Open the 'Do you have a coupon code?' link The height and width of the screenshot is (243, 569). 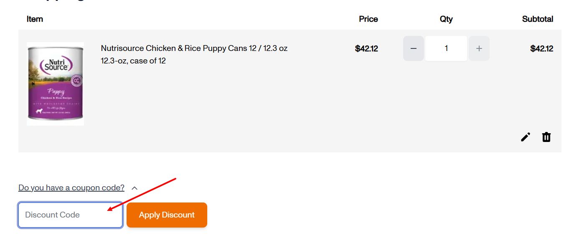[70, 187]
